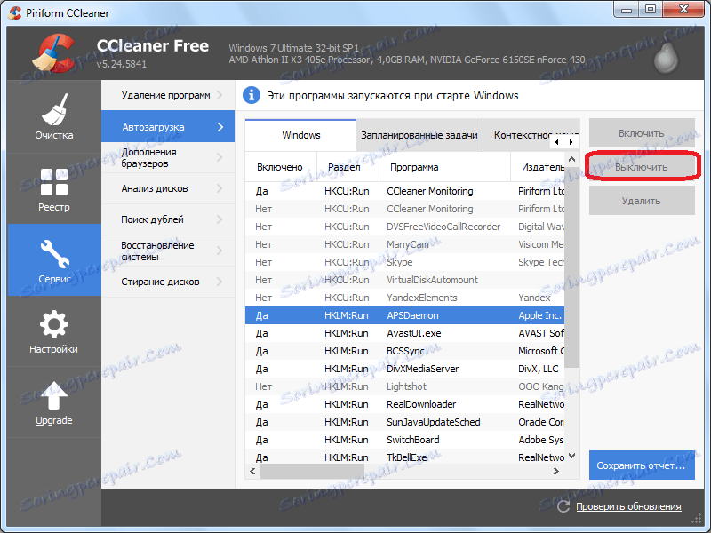711x533 pixels.
Task: Click the blue info icon
Action: [x=252, y=96]
